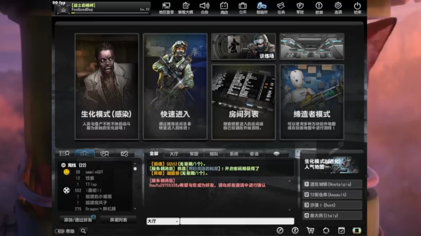Open the 大厅 chat channel dropdown
421x236 pixels.
point(163,221)
